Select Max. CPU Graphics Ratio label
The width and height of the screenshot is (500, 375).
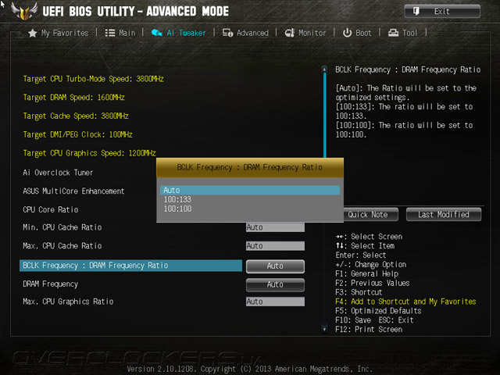tap(68, 302)
